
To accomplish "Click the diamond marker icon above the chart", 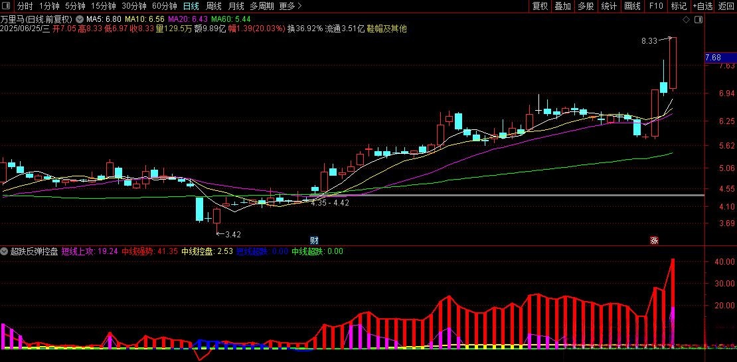I will [687, 19].
